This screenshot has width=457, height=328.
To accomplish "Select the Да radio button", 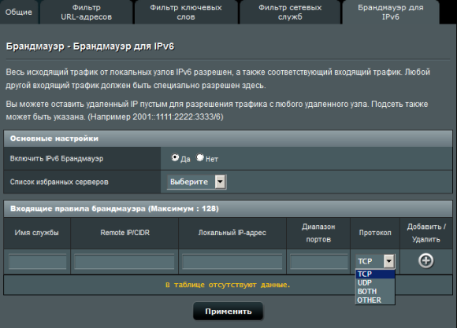I will coord(175,157).
